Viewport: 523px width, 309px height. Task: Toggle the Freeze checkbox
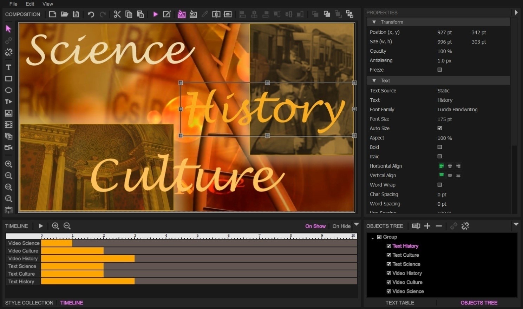coord(440,70)
